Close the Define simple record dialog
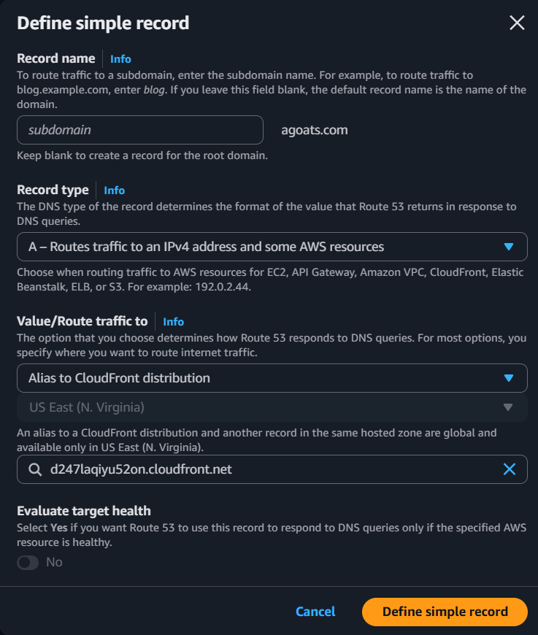Image resolution: width=538 pixels, height=635 pixels. click(517, 23)
